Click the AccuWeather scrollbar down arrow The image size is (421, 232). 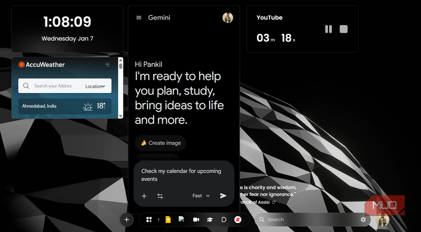click(x=120, y=116)
